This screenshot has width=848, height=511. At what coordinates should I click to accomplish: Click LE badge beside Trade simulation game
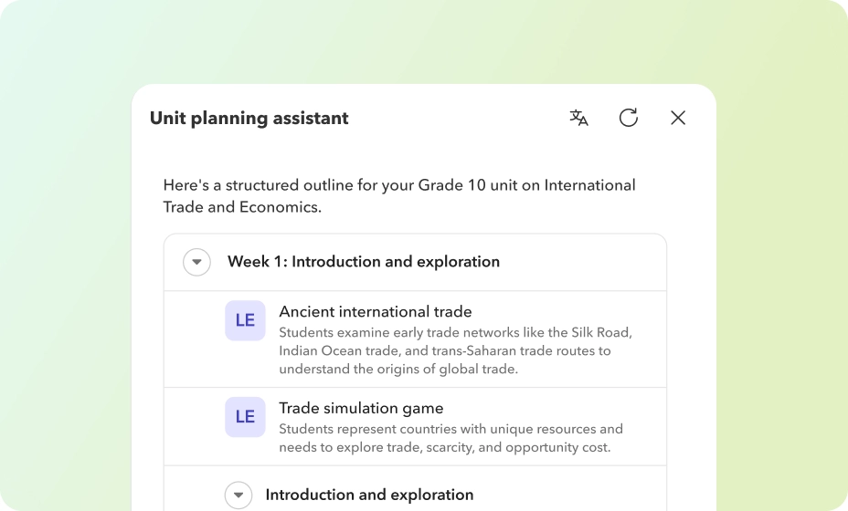(245, 417)
